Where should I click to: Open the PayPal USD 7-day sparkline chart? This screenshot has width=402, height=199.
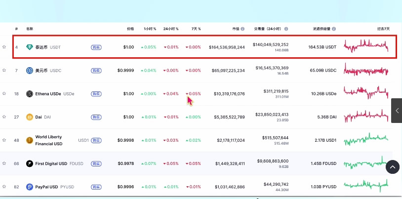click(x=366, y=186)
